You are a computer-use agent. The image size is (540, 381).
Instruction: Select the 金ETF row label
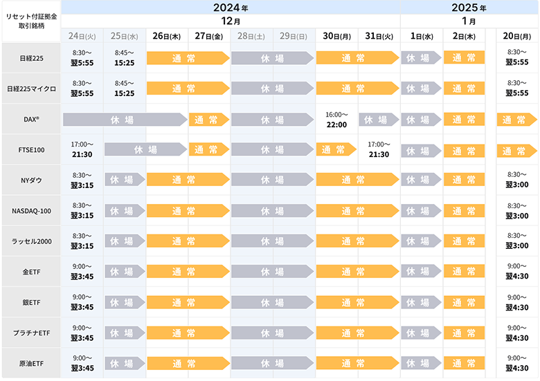coord(30,271)
